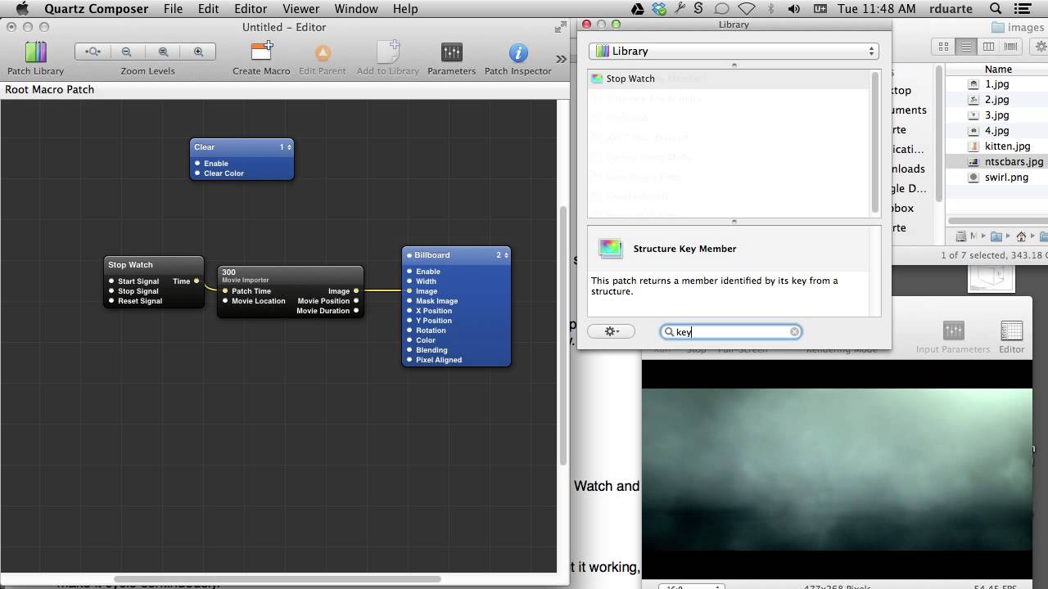The image size is (1048, 589).
Task: Click the Edit Parent toolbar icon
Action: tap(323, 52)
